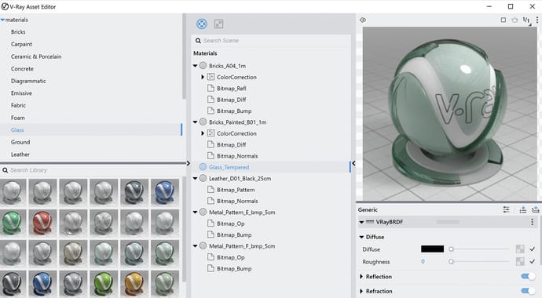Click the ColorCorrection icon under Bricks_A04_1m

[x=211, y=77]
